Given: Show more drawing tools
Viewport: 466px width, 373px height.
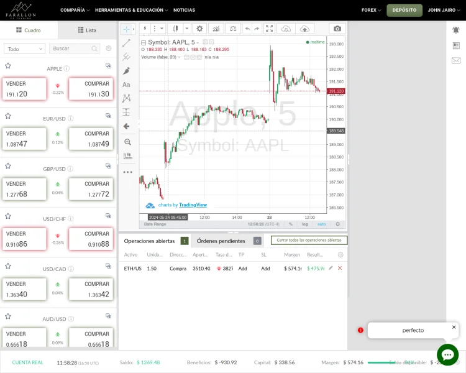Looking at the screenshot, I should click(127, 172).
